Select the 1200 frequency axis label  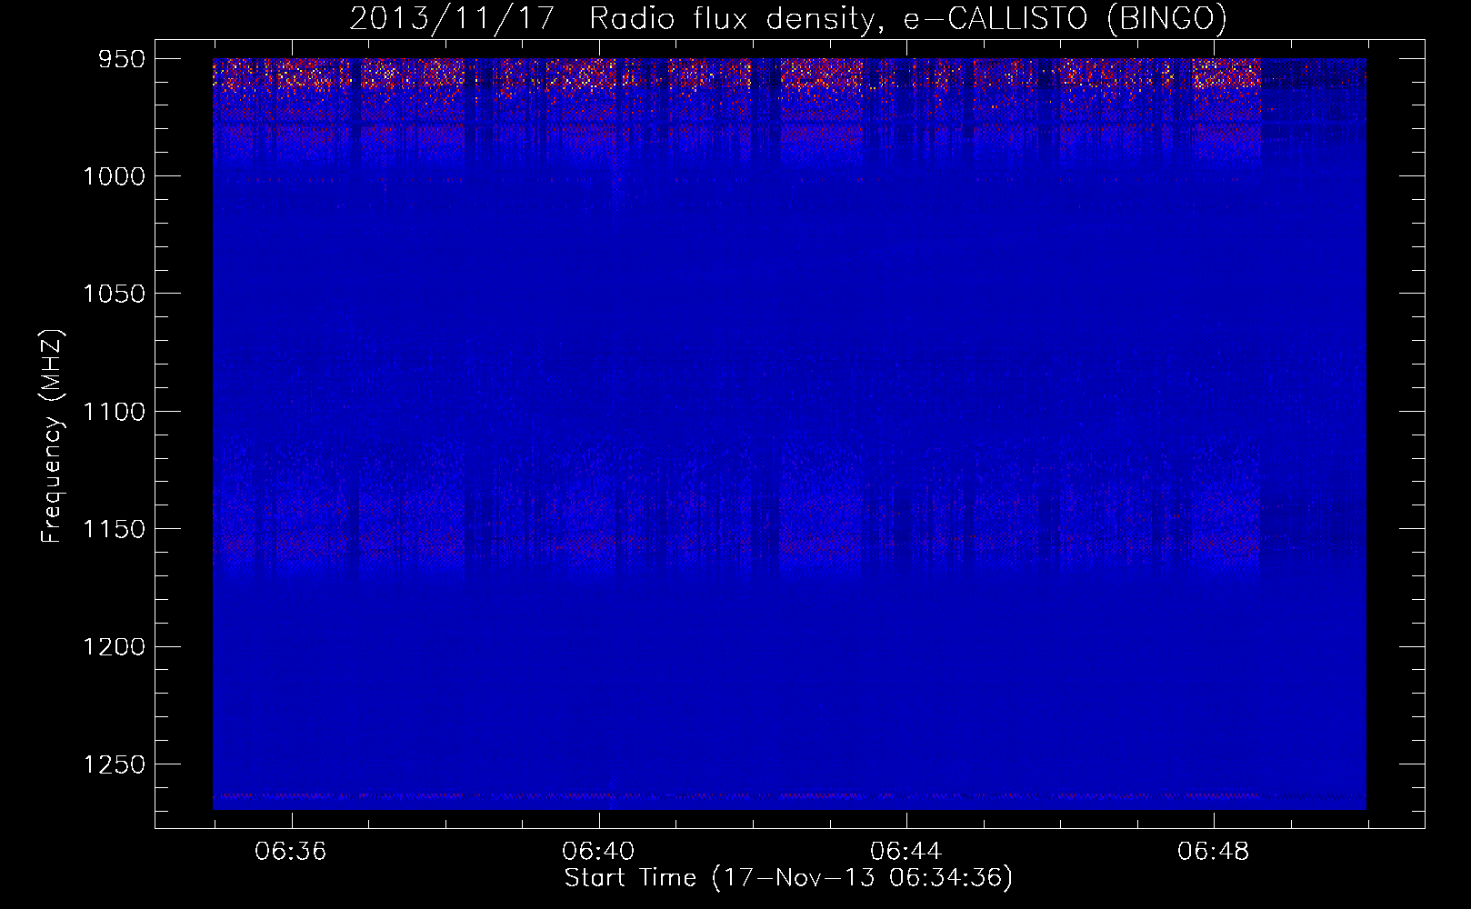point(114,646)
